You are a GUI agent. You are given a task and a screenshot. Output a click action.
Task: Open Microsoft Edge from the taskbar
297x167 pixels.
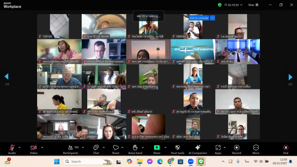(x=160, y=161)
